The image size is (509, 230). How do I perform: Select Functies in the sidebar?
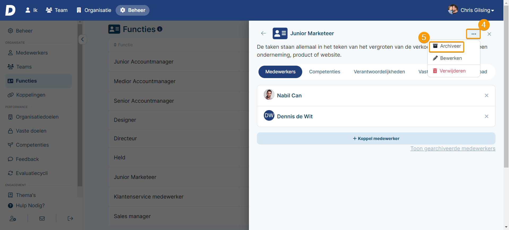pos(38,81)
